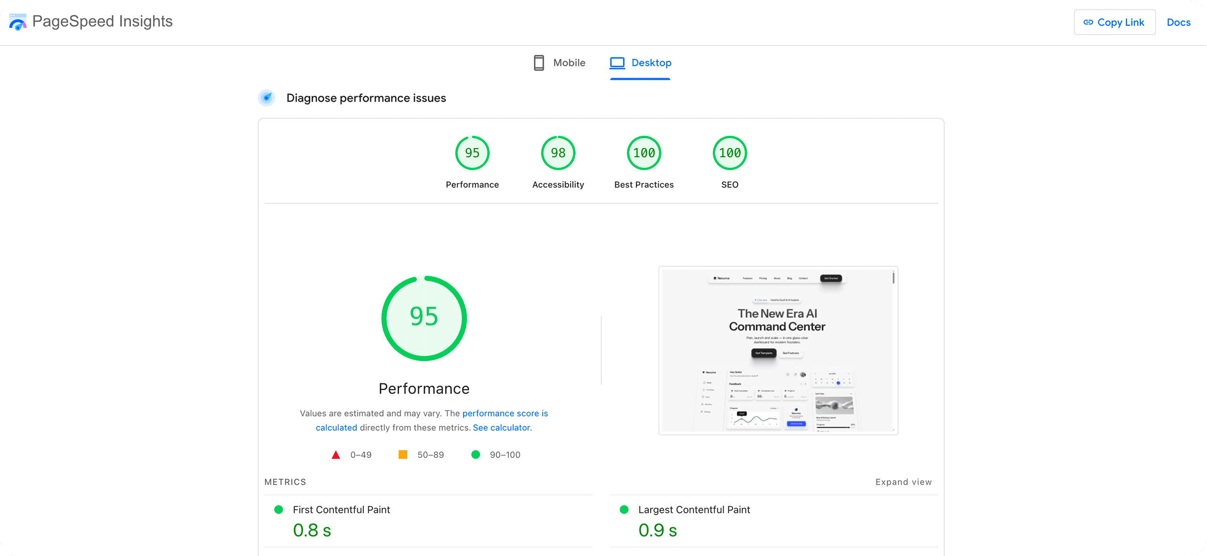Image resolution: width=1207 pixels, height=556 pixels.
Task: Click the PageSpeed Insights logo
Action: click(x=18, y=21)
